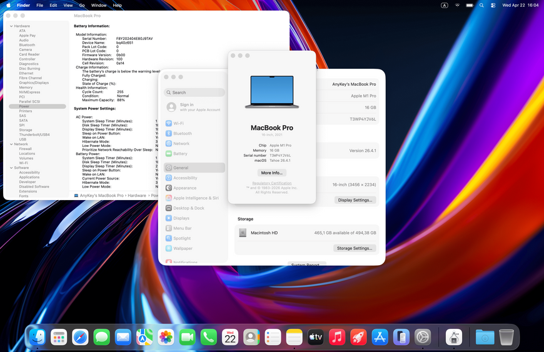Launch Maps from the Dock
This screenshot has width=544, height=352.
click(144, 337)
